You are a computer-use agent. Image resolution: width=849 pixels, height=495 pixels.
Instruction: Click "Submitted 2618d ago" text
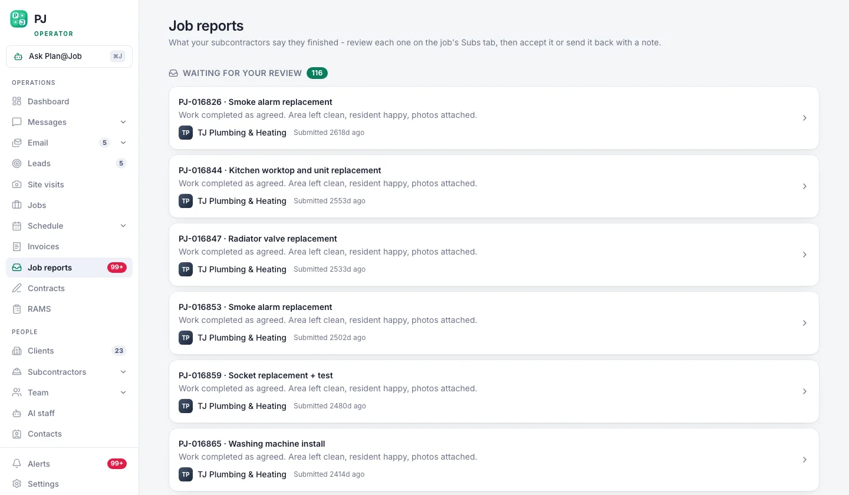point(329,133)
